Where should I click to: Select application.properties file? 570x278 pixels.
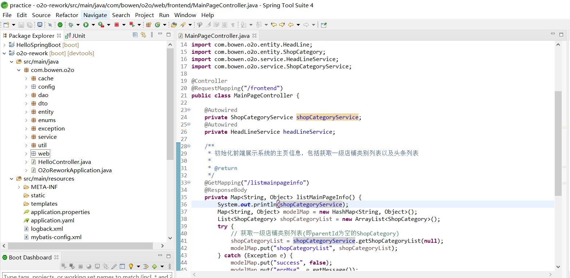60,212
